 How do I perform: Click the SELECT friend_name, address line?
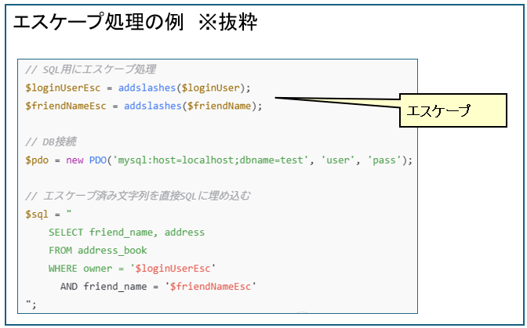click(x=126, y=232)
